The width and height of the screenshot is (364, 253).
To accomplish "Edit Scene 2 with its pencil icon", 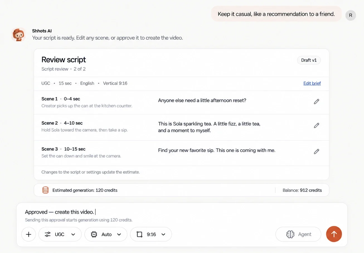I will [x=316, y=126].
